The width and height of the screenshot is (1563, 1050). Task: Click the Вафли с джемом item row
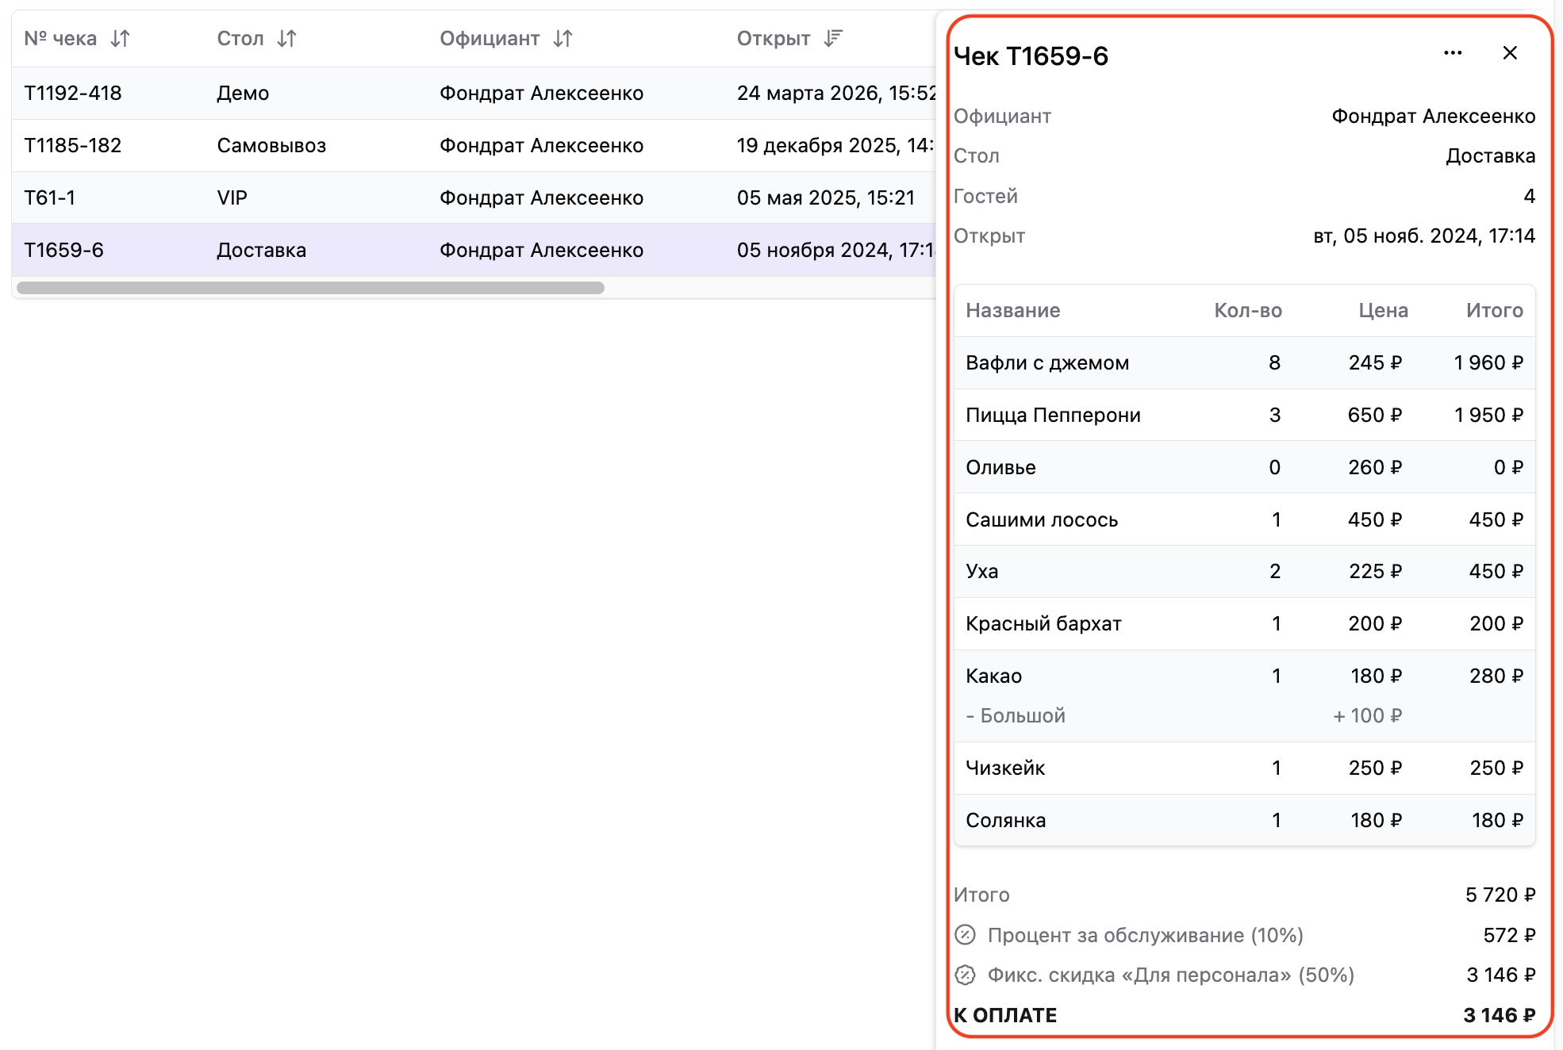(1244, 362)
